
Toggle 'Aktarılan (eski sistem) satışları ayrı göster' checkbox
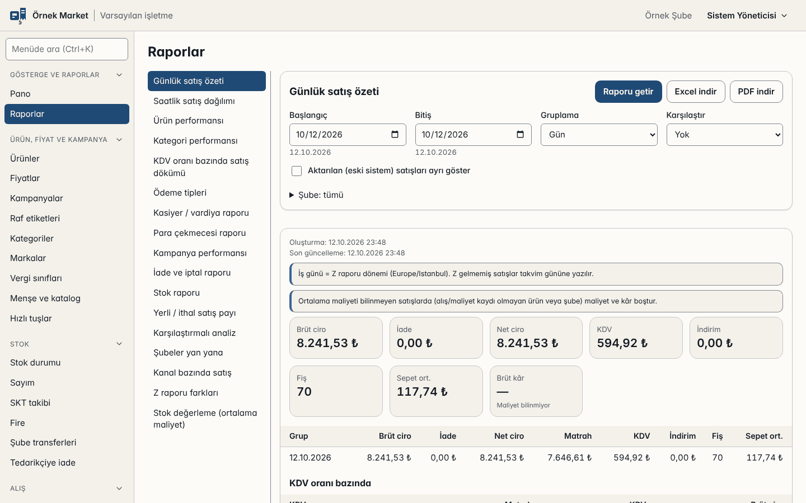[297, 171]
